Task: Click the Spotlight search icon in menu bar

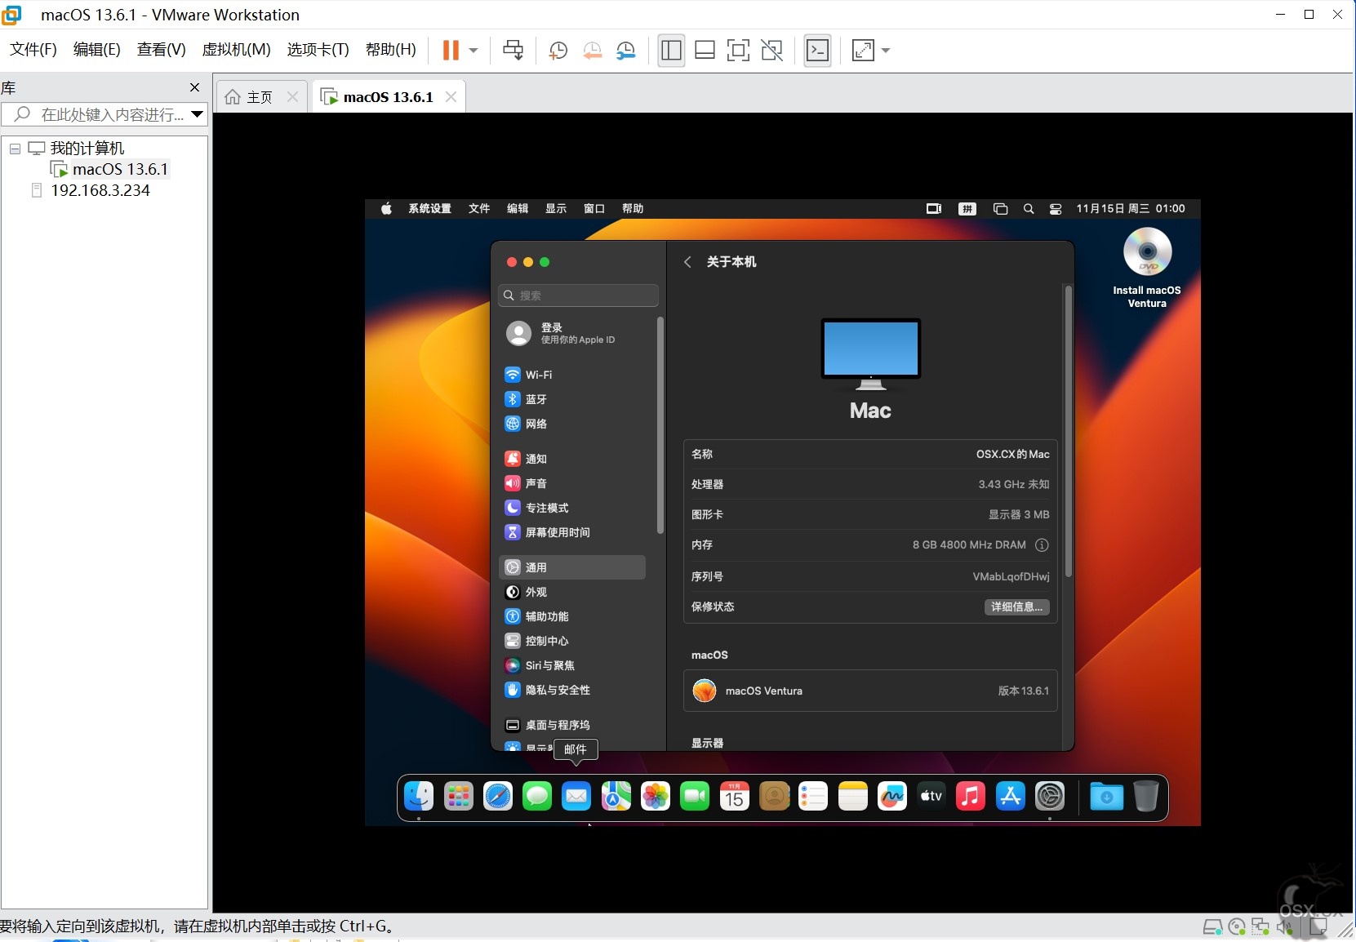Action: [1029, 209]
